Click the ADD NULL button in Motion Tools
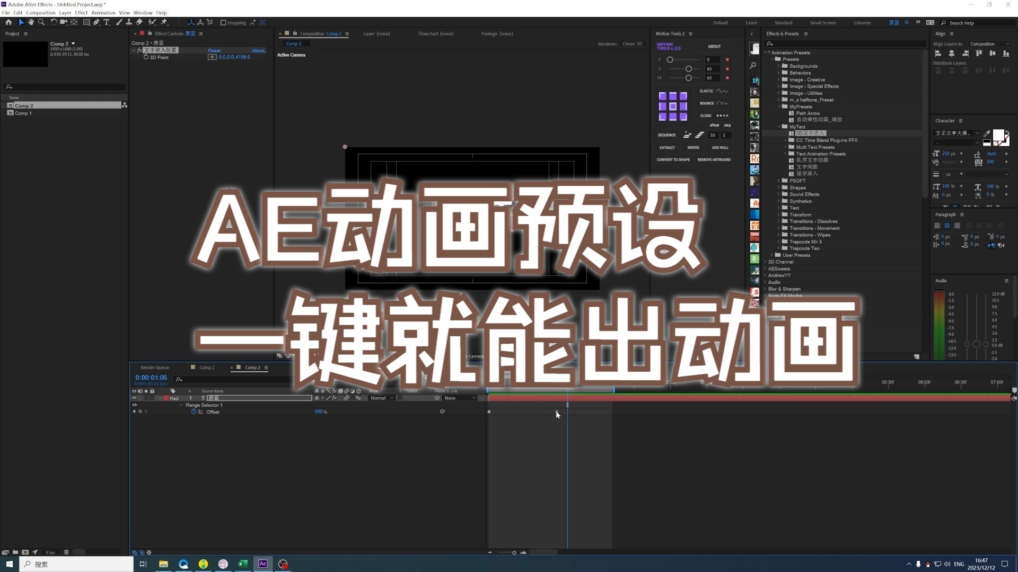This screenshot has height=572, width=1018. tap(720, 148)
